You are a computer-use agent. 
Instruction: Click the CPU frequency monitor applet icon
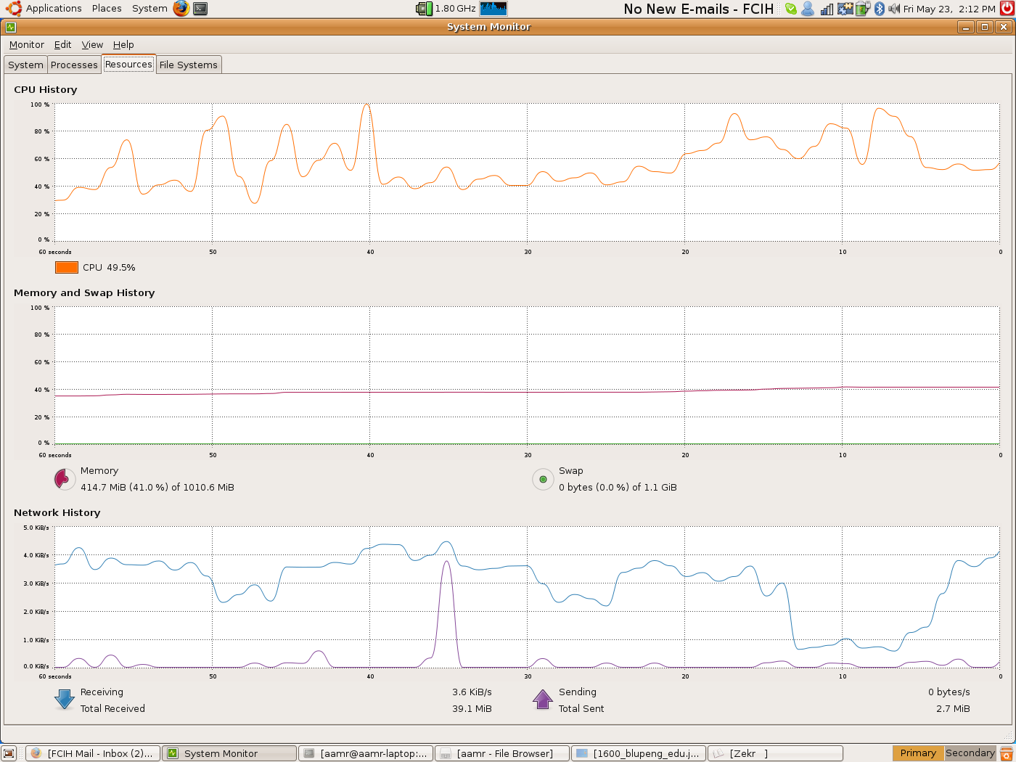click(x=424, y=9)
